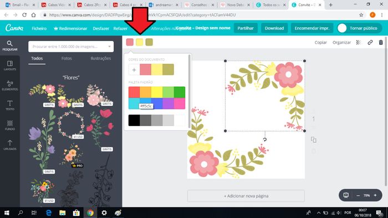The height and width of the screenshot is (218, 388).
Task: Open the Fundo background panel
Action: pos(9,125)
